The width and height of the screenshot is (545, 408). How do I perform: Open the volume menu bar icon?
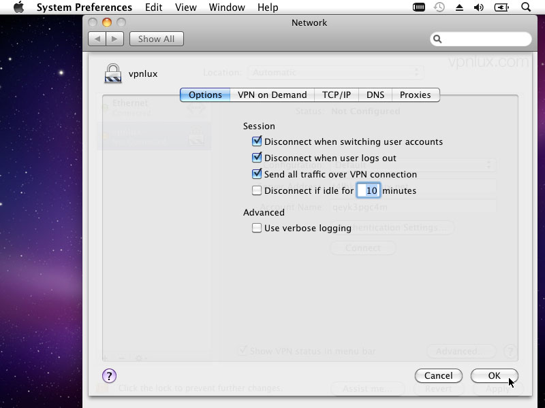point(479,7)
